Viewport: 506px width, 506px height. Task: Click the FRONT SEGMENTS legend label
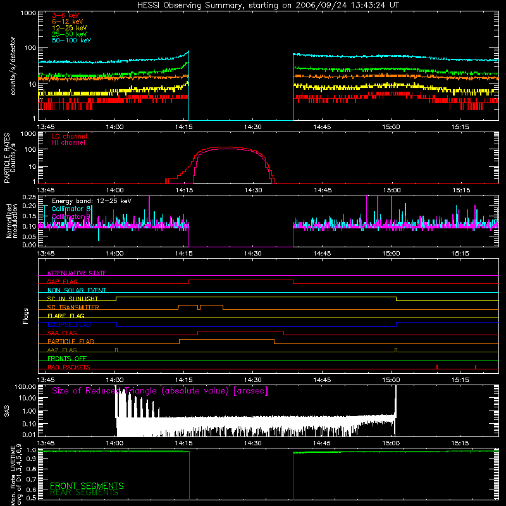(87, 486)
